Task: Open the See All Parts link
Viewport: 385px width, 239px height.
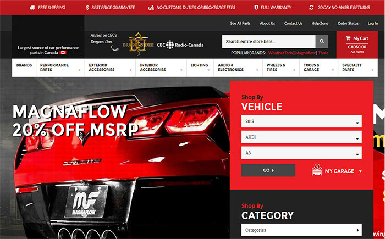Action: click(240, 23)
